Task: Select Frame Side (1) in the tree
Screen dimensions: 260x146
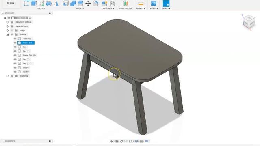Action: click(x=29, y=55)
